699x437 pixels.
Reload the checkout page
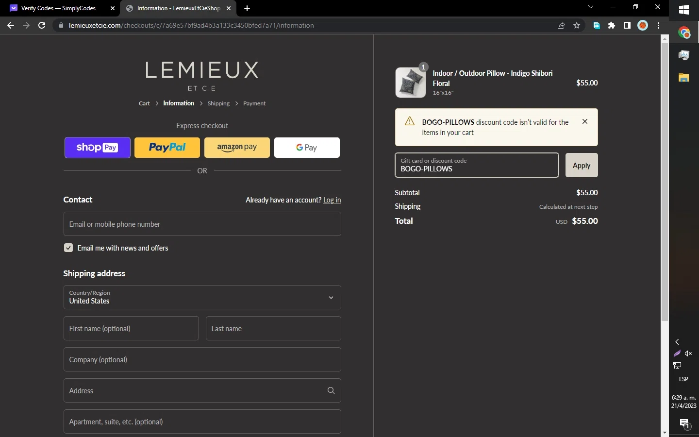point(42,25)
